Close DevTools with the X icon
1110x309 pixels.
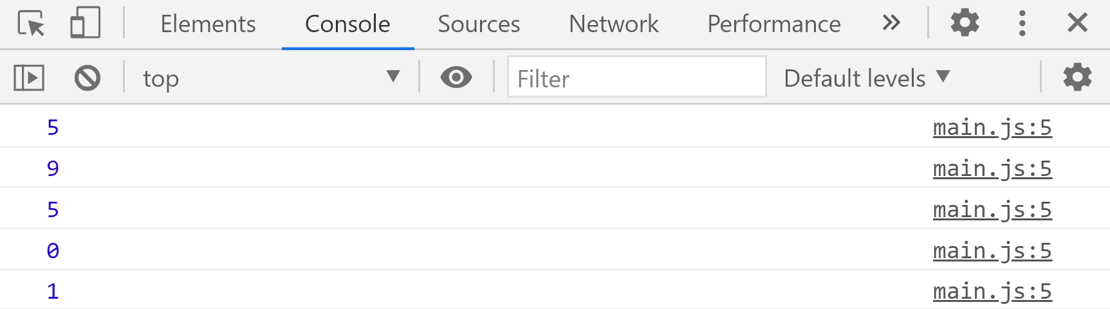tap(1077, 23)
